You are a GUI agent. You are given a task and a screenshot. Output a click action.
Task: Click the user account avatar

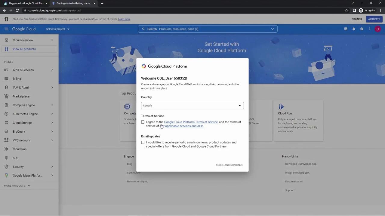tap(378, 29)
